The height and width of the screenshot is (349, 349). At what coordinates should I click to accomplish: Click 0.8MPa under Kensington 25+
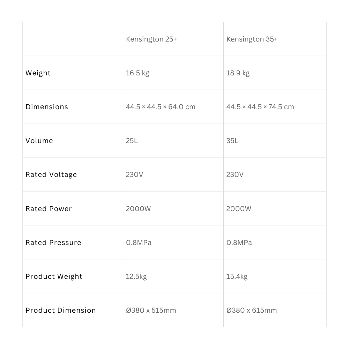[x=139, y=243]
